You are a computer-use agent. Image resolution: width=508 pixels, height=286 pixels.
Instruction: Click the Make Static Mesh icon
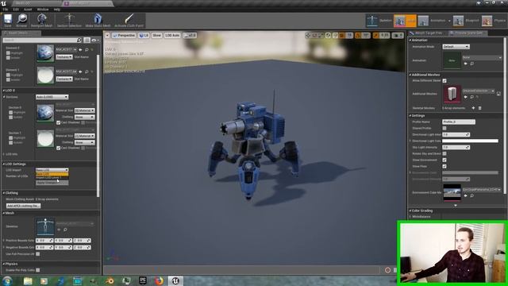tap(98, 21)
